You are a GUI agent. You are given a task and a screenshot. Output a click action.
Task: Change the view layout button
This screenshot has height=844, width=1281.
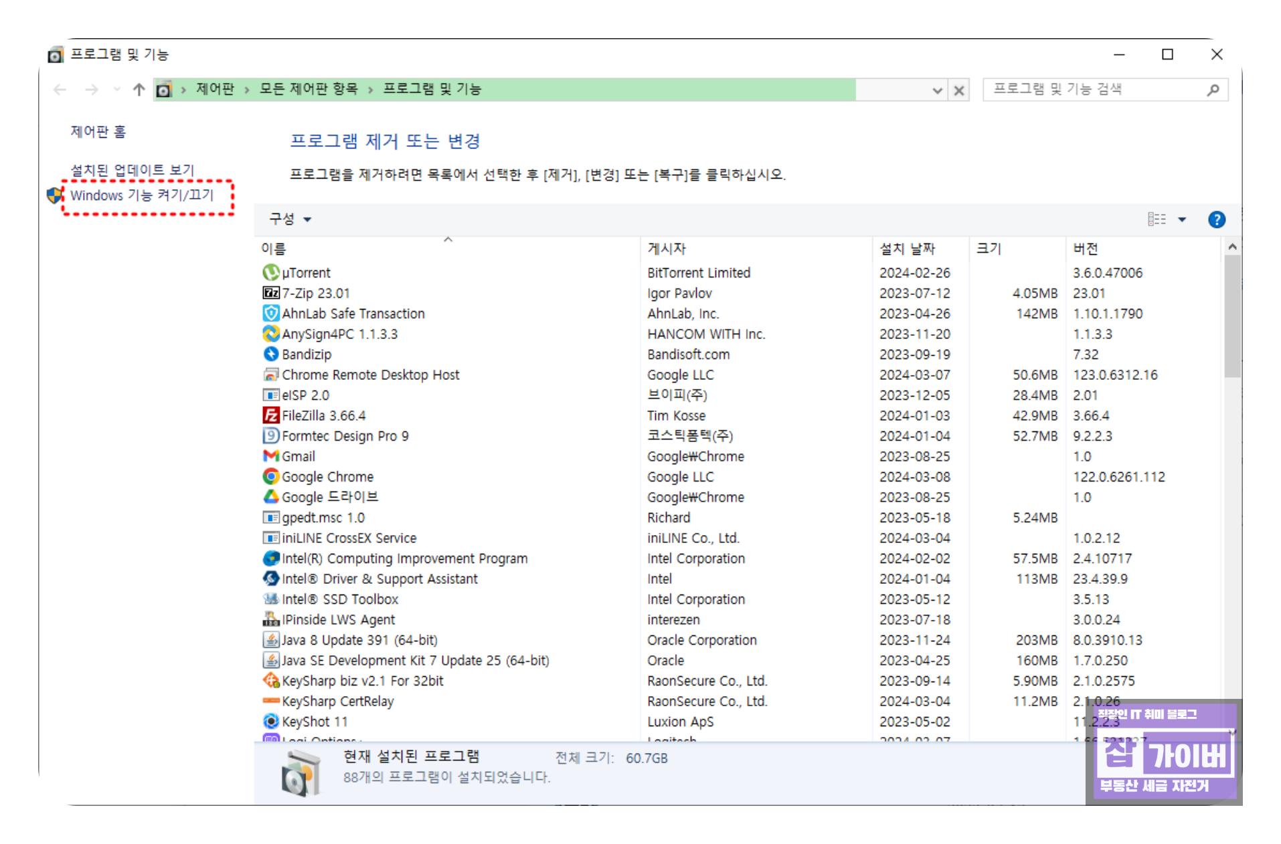pyautogui.click(x=1157, y=219)
